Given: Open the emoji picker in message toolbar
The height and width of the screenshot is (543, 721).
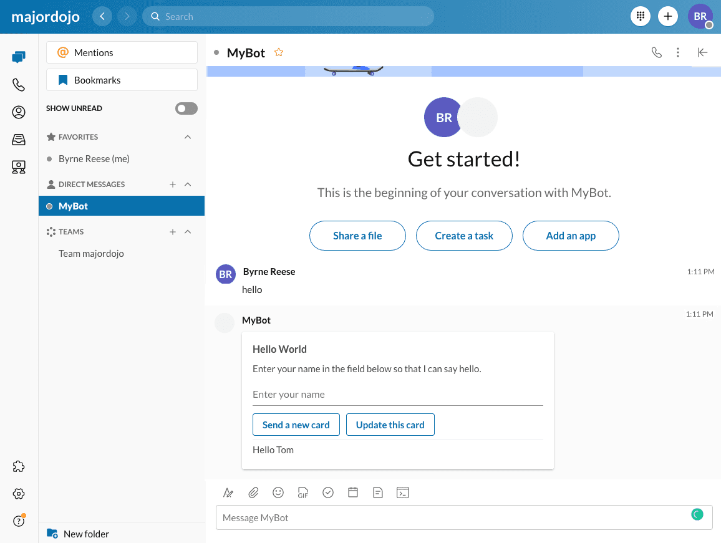Looking at the screenshot, I should coord(278,493).
